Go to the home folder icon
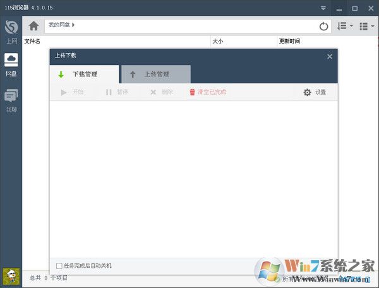This screenshot has height=288, width=379. tap(33, 26)
